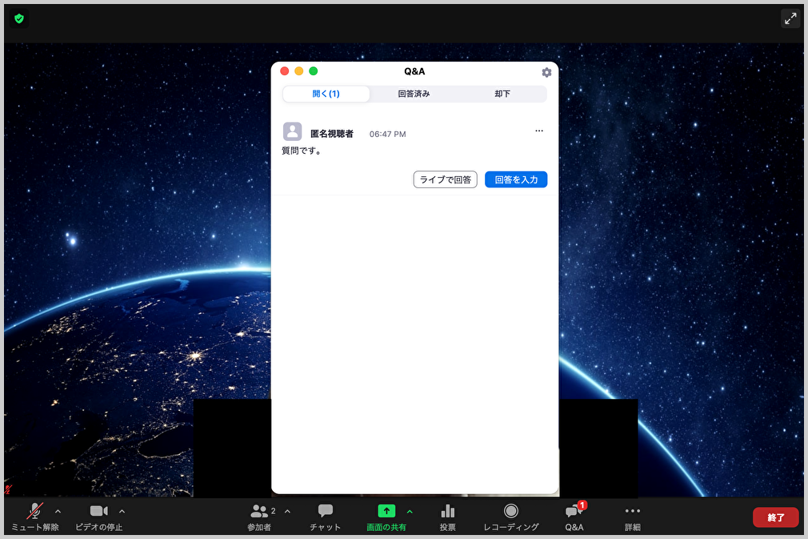Image resolution: width=808 pixels, height=539 pixels.
Task: Minimize the Q&A window with yellow button
Action: coord(299,71)
